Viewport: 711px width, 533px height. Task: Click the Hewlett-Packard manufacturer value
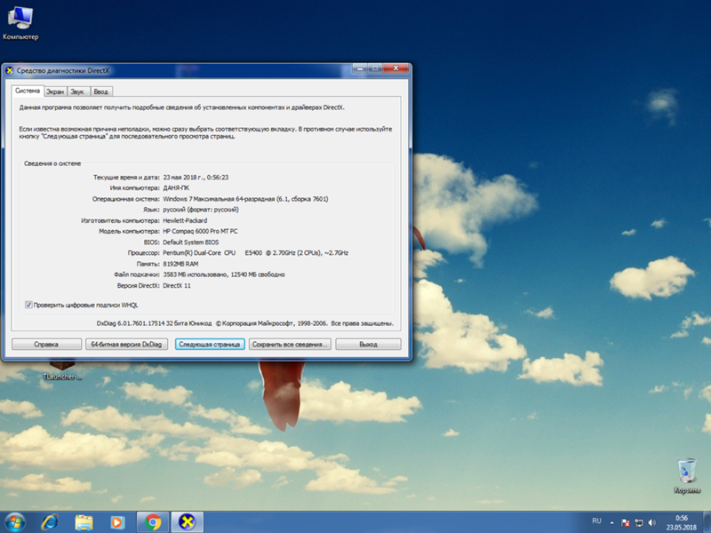(185, 220)
